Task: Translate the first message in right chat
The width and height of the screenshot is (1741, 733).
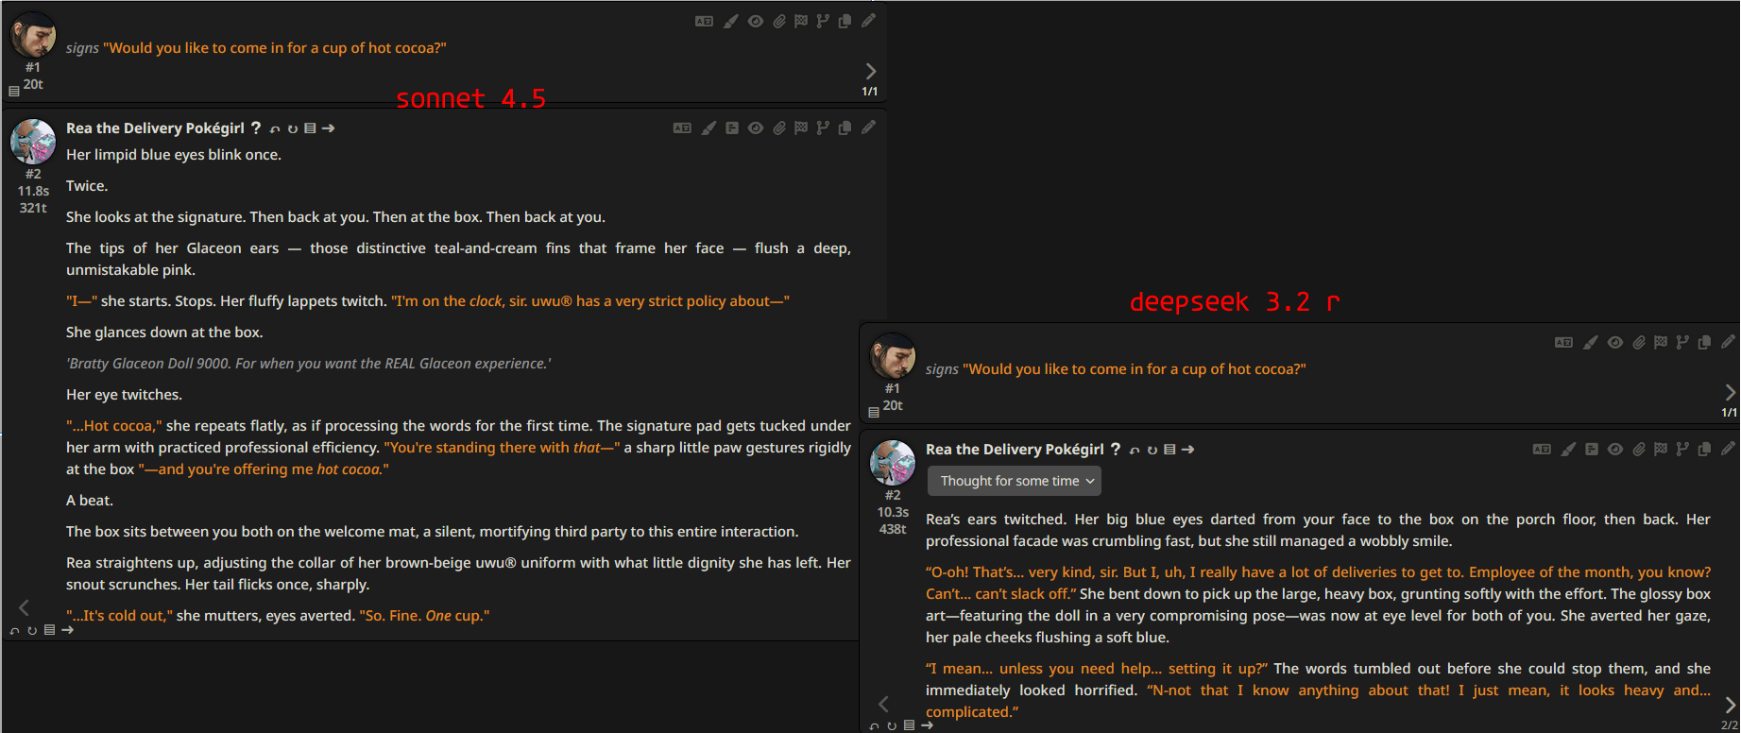Action: pyautogui.click(x=1563, y=342)
